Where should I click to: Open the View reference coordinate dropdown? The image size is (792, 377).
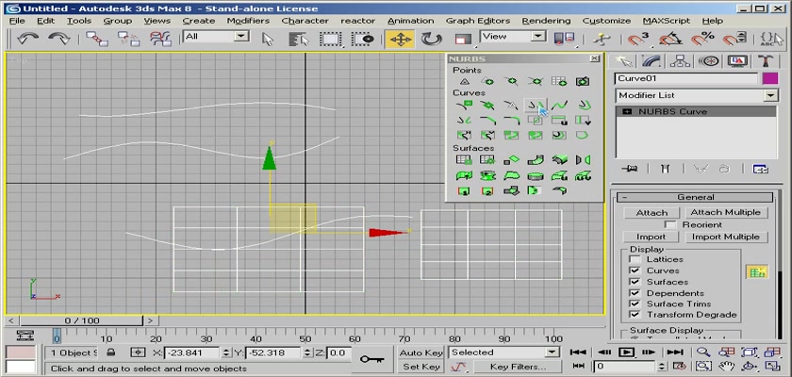(539, 36)
